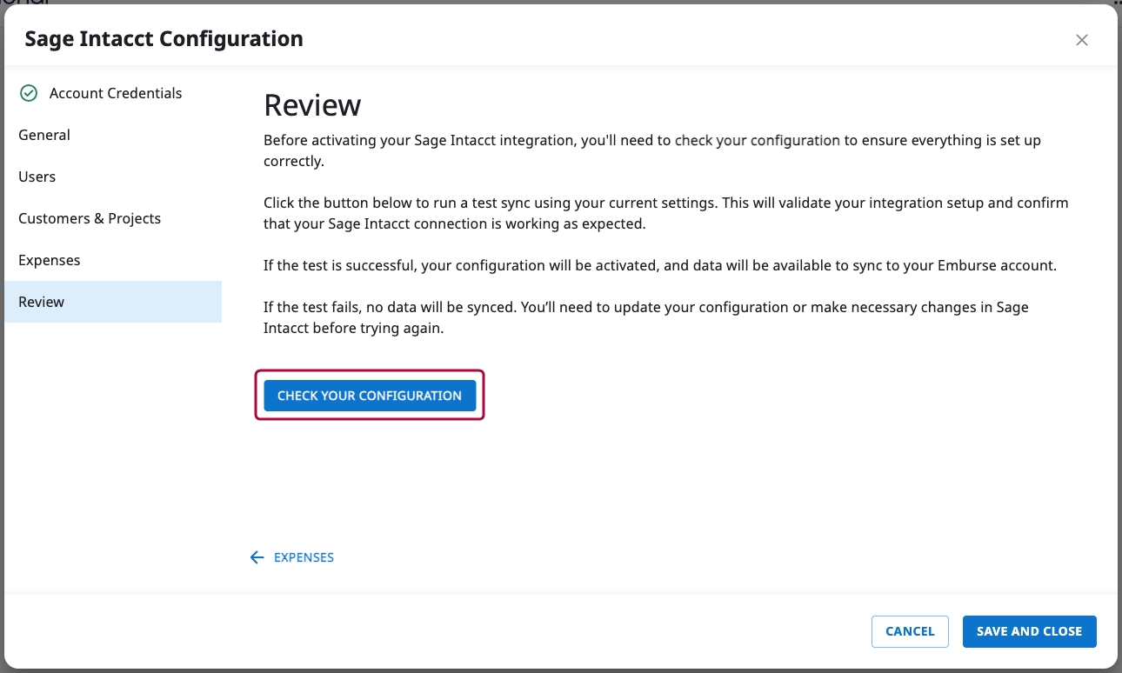Go to the General section
1122x673 pixels.
coord(113,135)
